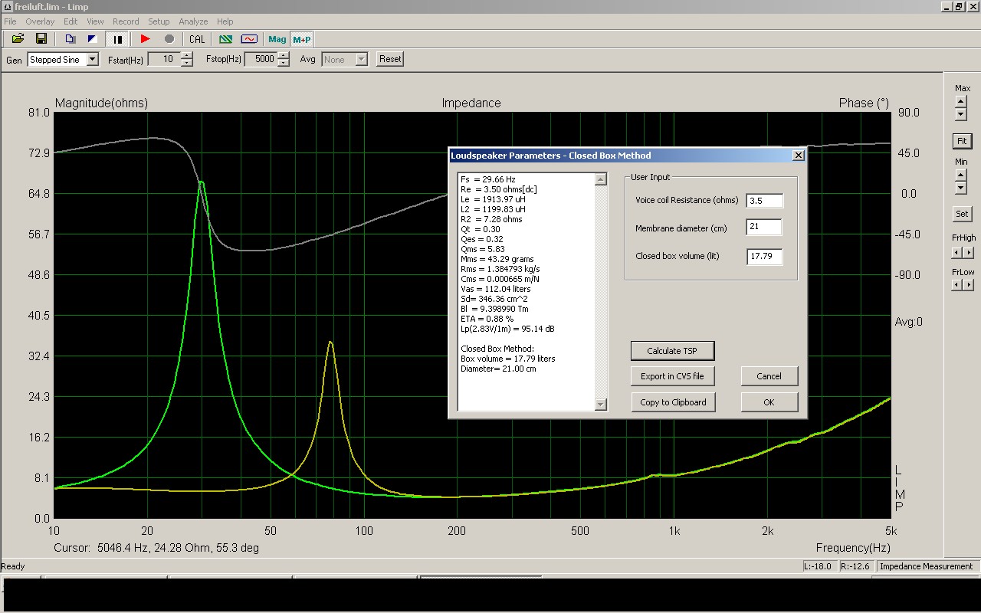Increase Fstart value with up arrow
Screen dimensions: 981x613
187,55
